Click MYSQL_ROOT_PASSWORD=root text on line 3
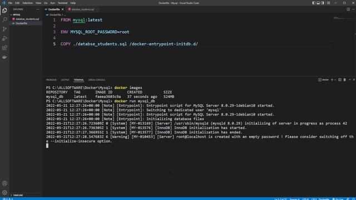Viewport: 356px width, 200px height. coord(100,32)
